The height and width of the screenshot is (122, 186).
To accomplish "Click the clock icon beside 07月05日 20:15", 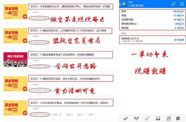I will (32, 18).
